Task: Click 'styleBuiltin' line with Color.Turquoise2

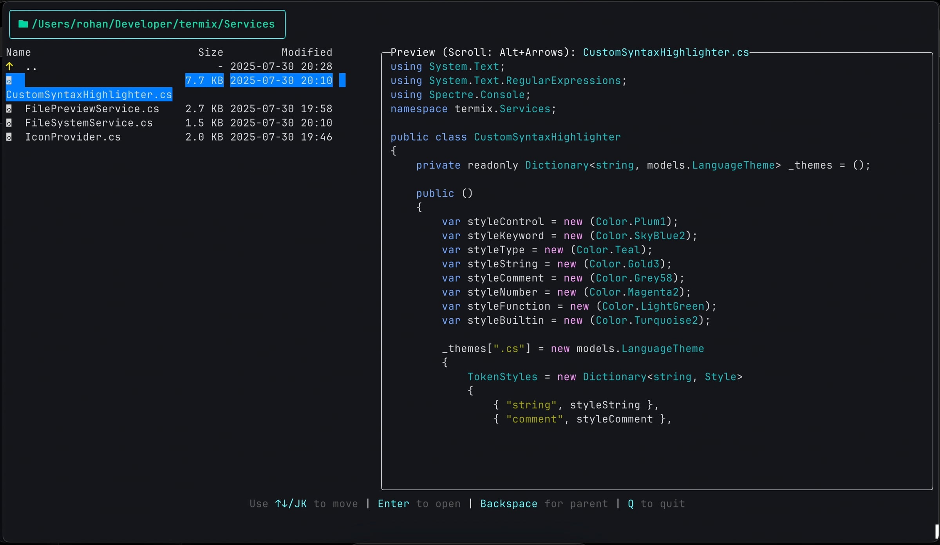Action: [x=576, y=320]
